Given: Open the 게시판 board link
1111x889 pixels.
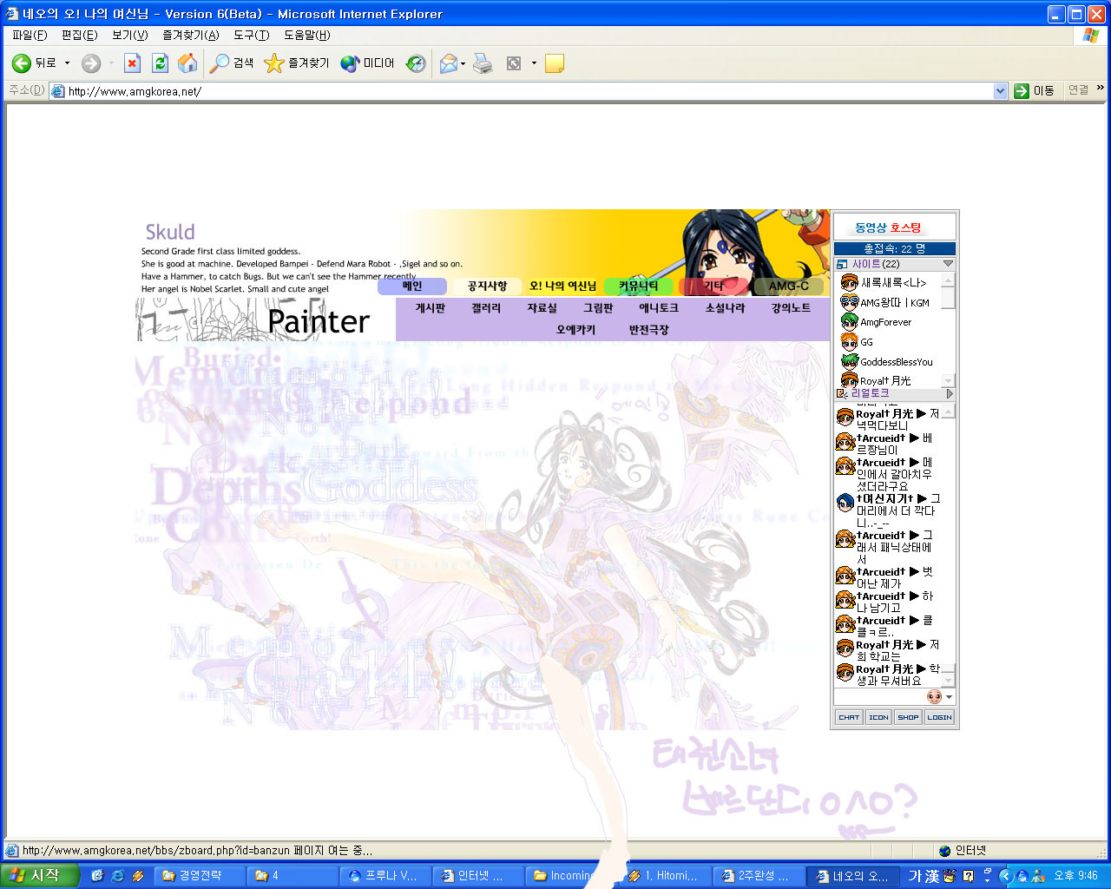Looking at the screenshot, I should pyautogui.click(x=431, y=308).
